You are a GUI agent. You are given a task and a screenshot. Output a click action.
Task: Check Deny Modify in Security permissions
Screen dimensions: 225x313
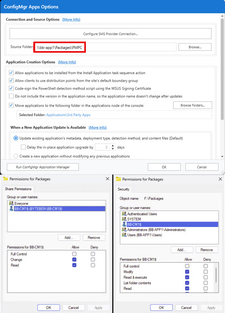coord(206,272)
